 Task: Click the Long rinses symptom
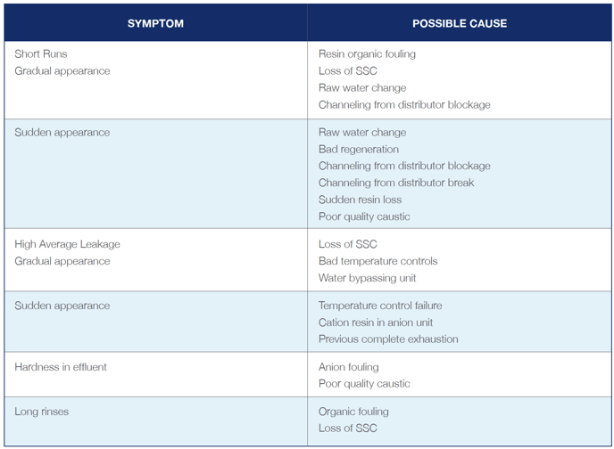point(41,412)
